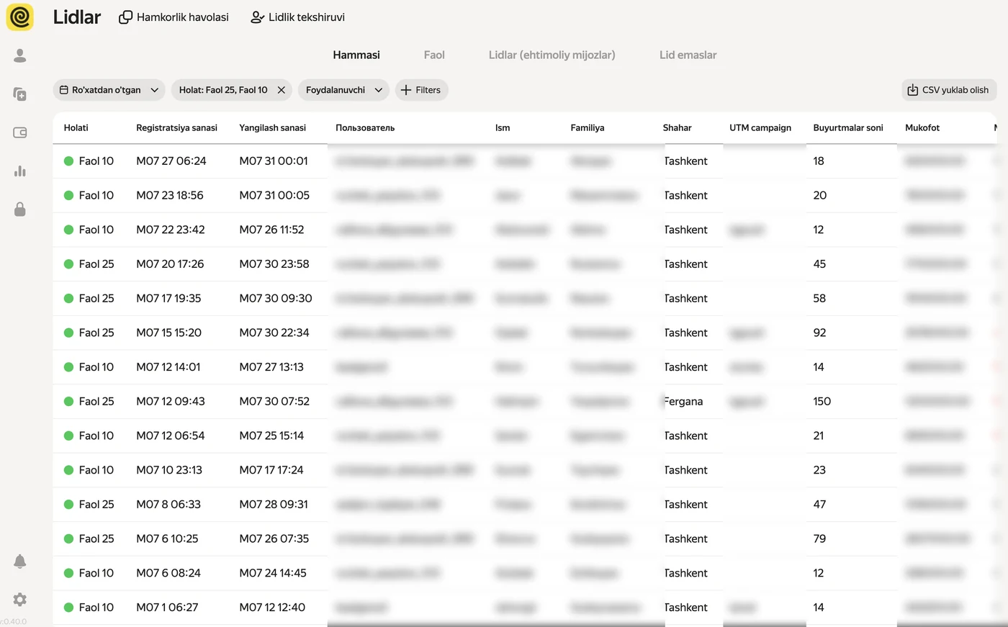Image resolution: width=1008 pixels, height=627 pixels.
Task: Click the calendar icon in Ro'xatdan o'tgan filter
Action: pos(63,90)
